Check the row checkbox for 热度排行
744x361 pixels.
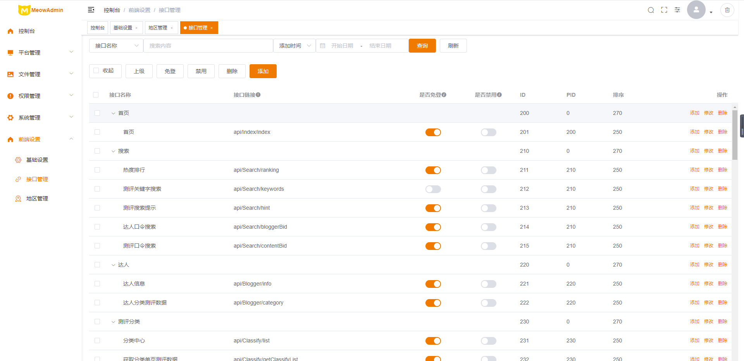[x=97, y=170]
